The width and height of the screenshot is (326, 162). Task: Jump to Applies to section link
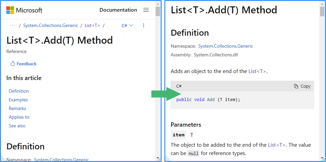click(x=19, y=117)
